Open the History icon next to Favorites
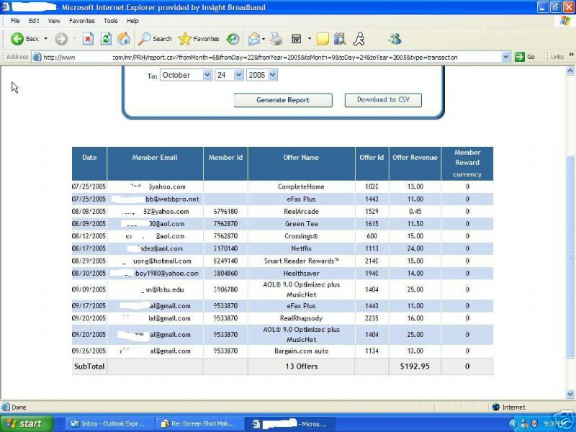Image resolution: width=576 pixels, height=432 pixels. pyautogui.click(x=233, y=39)
